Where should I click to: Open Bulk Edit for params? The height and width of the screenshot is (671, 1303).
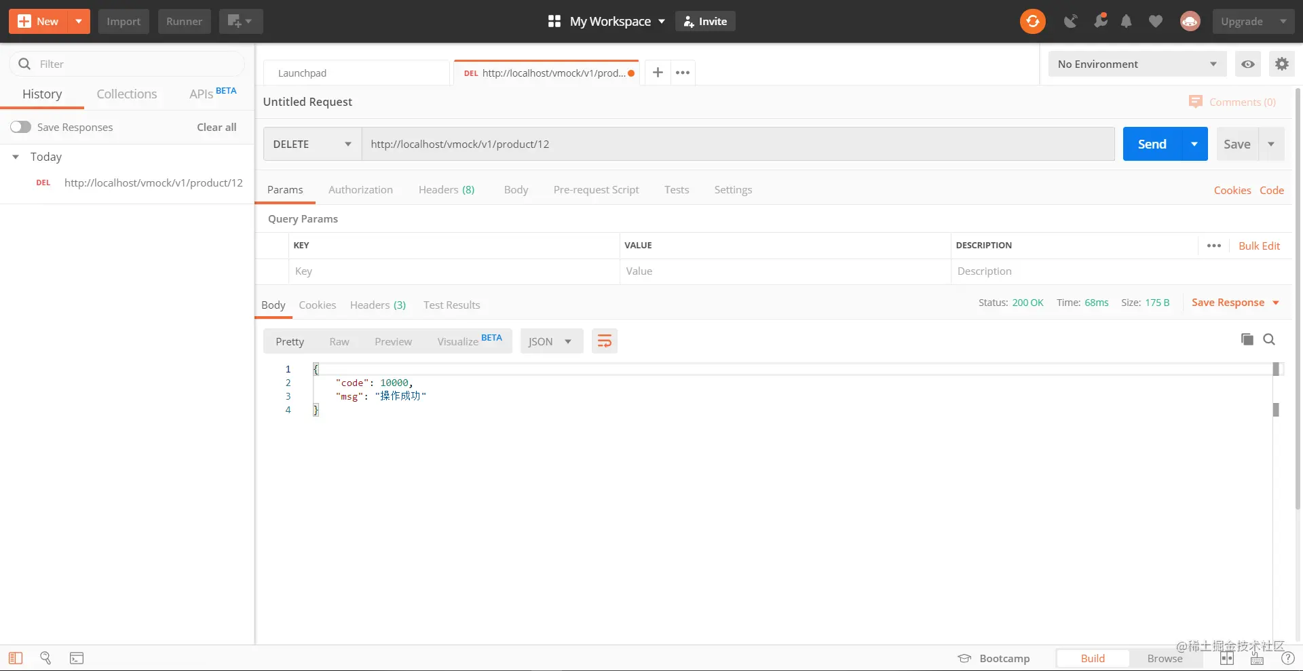click(1259, 246)
